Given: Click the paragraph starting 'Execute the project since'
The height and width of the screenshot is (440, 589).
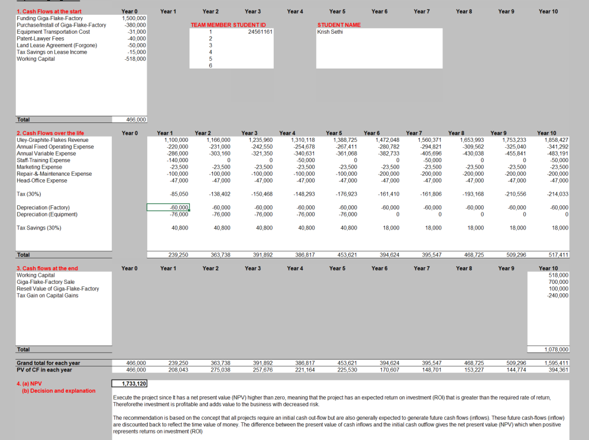Looking at the screenshot, I should (332, 401).
